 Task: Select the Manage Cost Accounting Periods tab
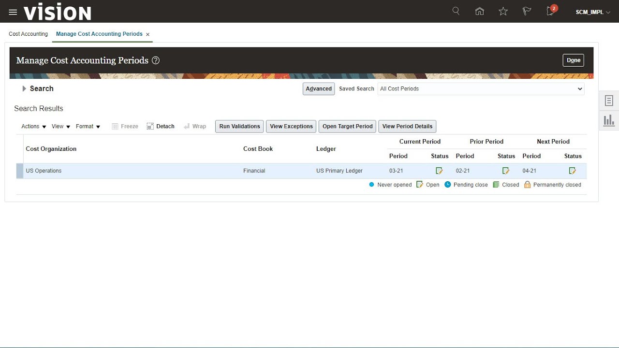[x=99, y=34]
